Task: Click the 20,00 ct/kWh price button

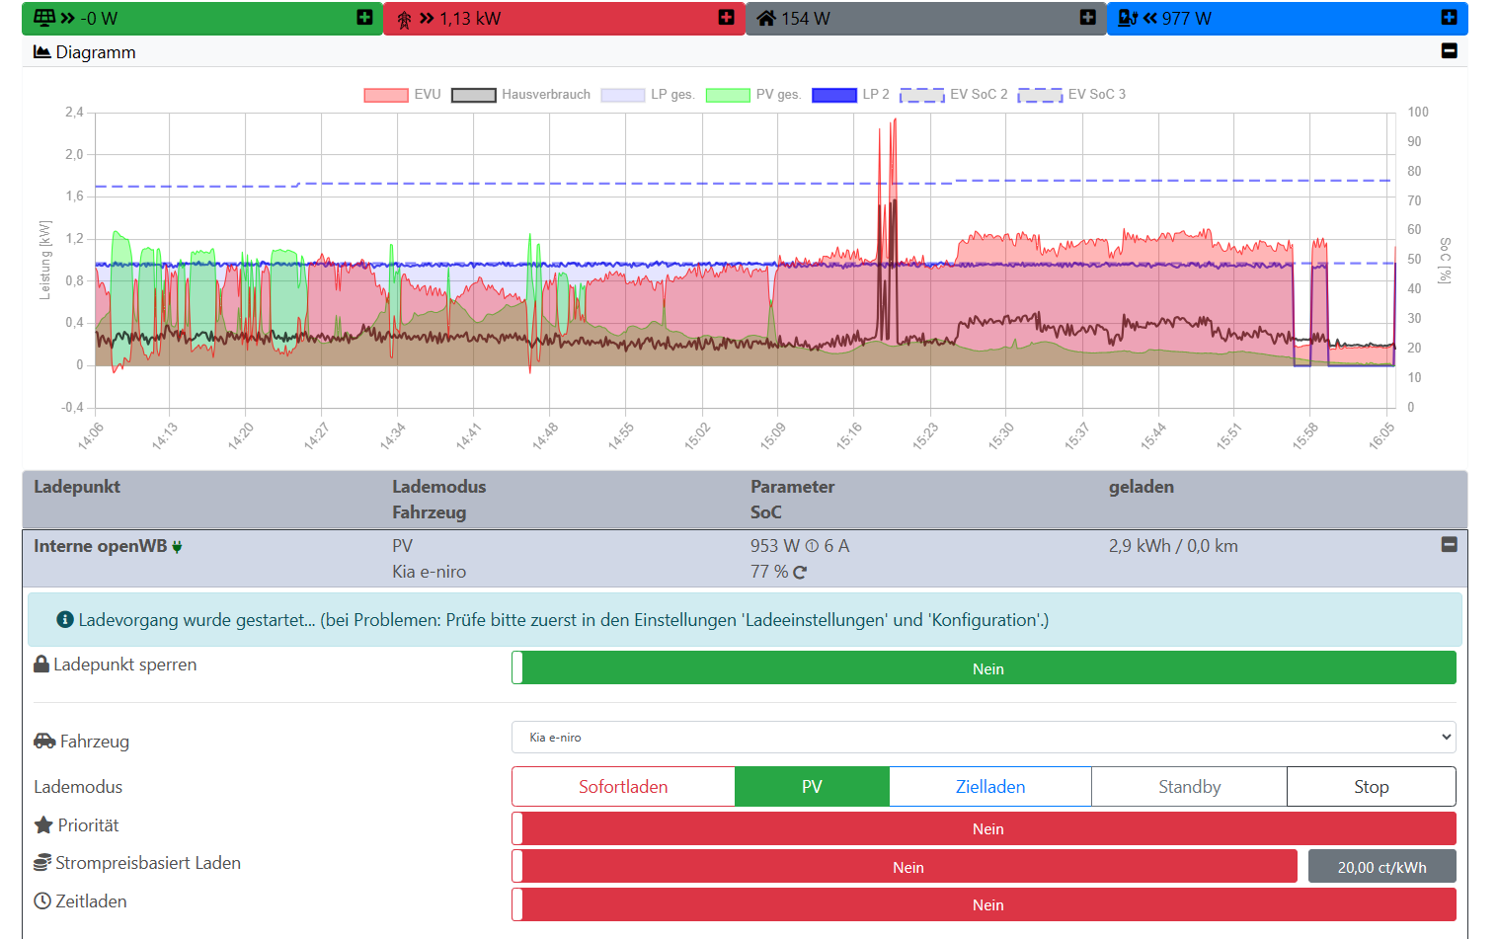Action: [x=1381, y=867]
